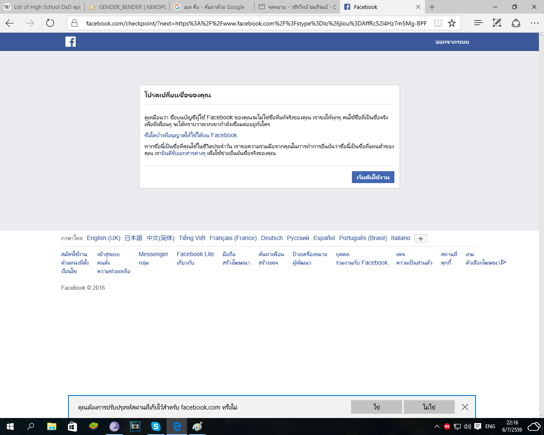Open the Windows Start menu

[x=10, y=427]
